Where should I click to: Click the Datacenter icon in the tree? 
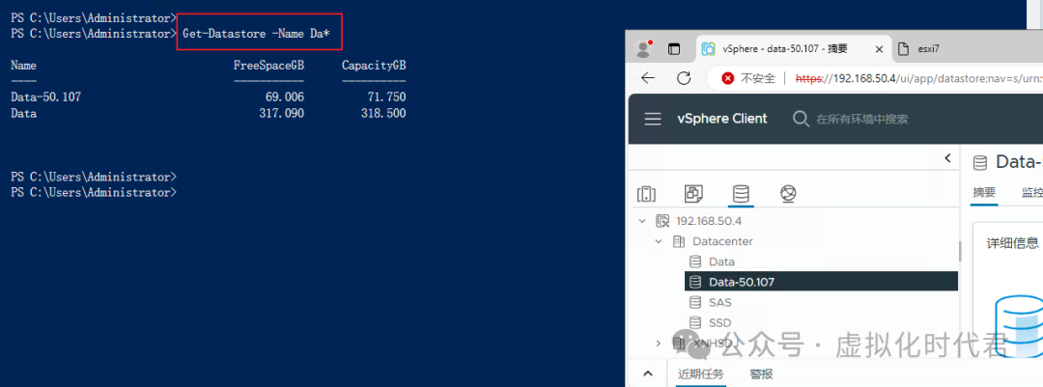679,241
